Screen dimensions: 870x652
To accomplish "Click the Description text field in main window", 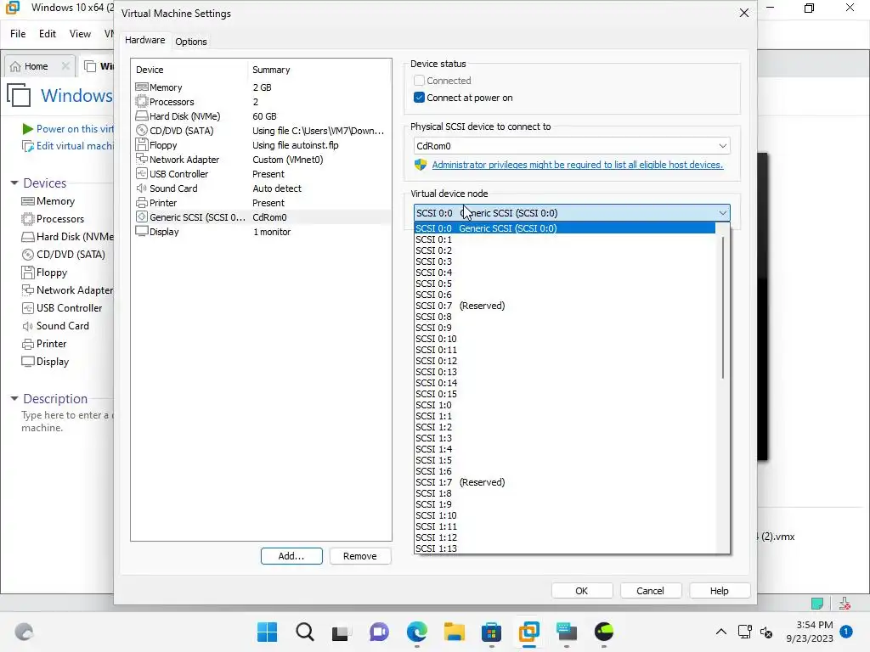I will click(66, 421).
